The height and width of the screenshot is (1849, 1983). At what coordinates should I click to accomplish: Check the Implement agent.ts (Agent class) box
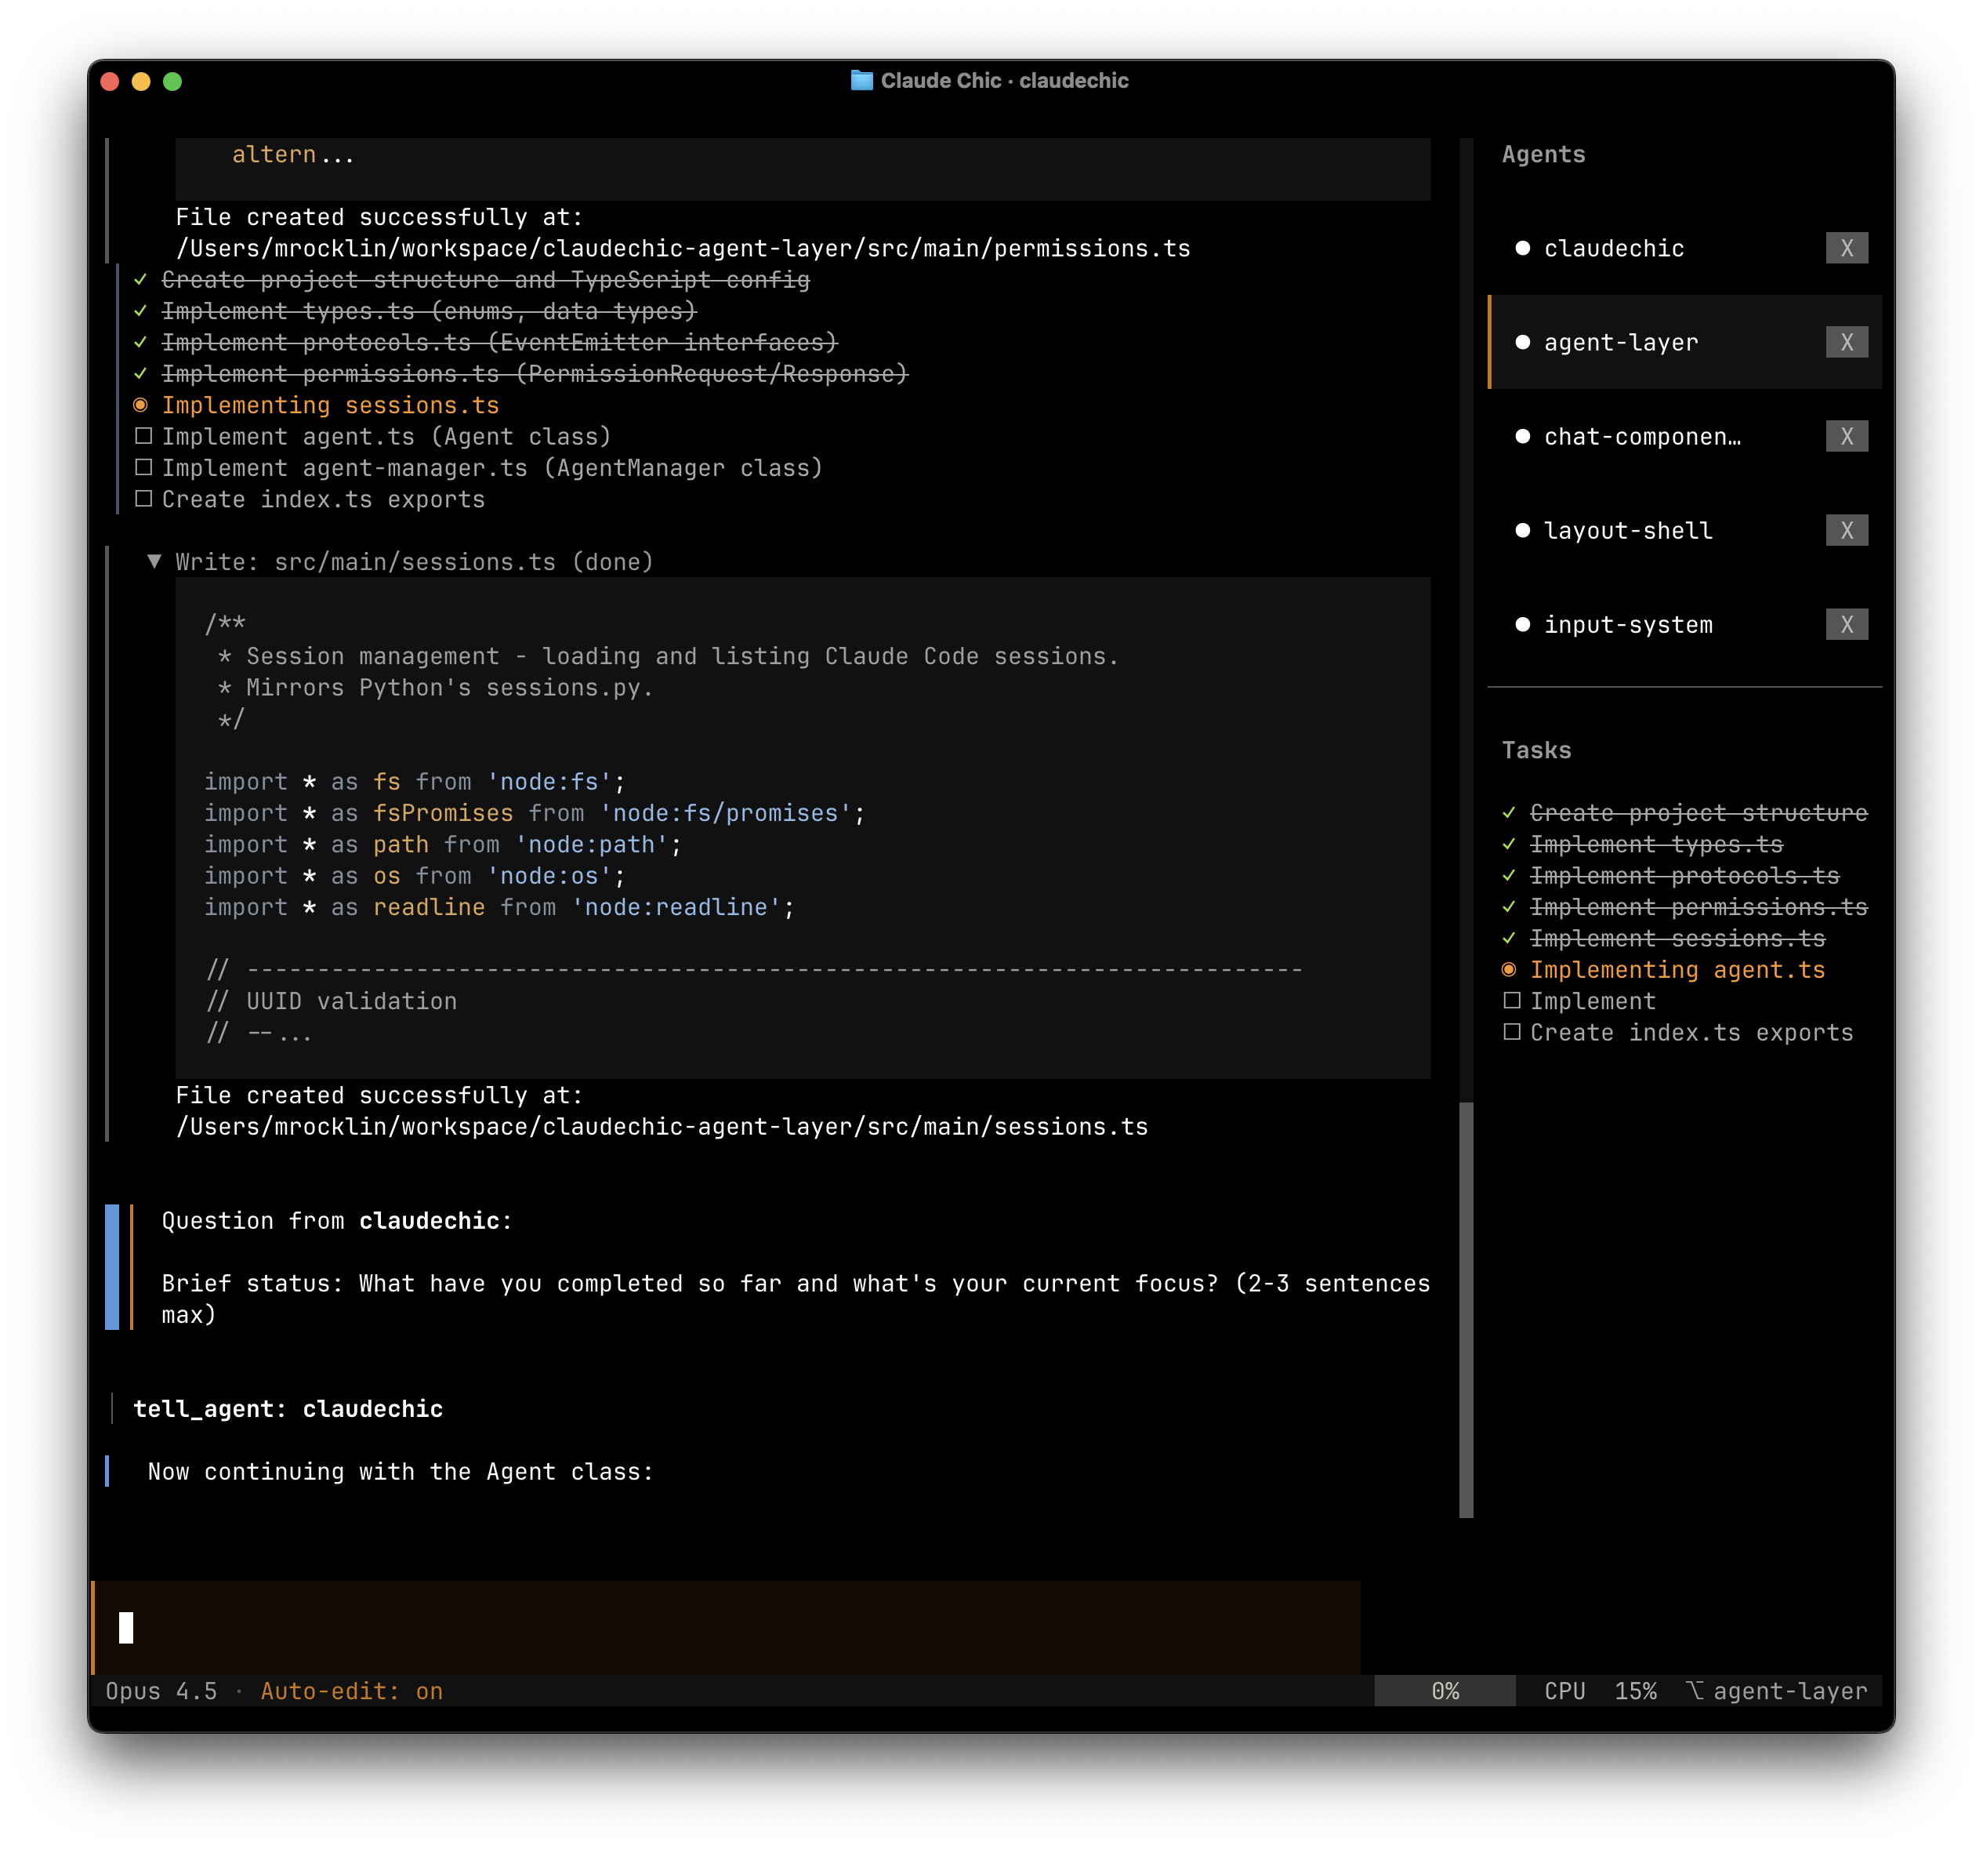143,436
